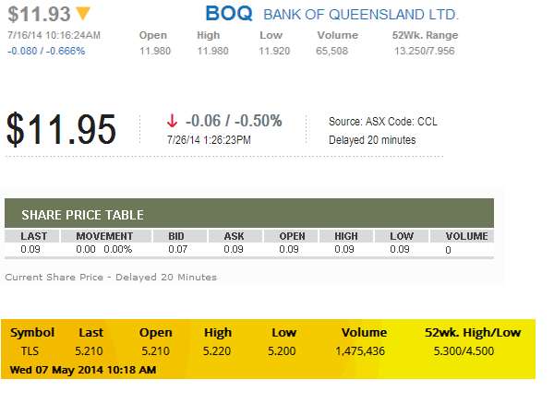Viewport: 554px width, 415px height.
Task: Click the range value 13.250/7.956
Action: [425, 51]
